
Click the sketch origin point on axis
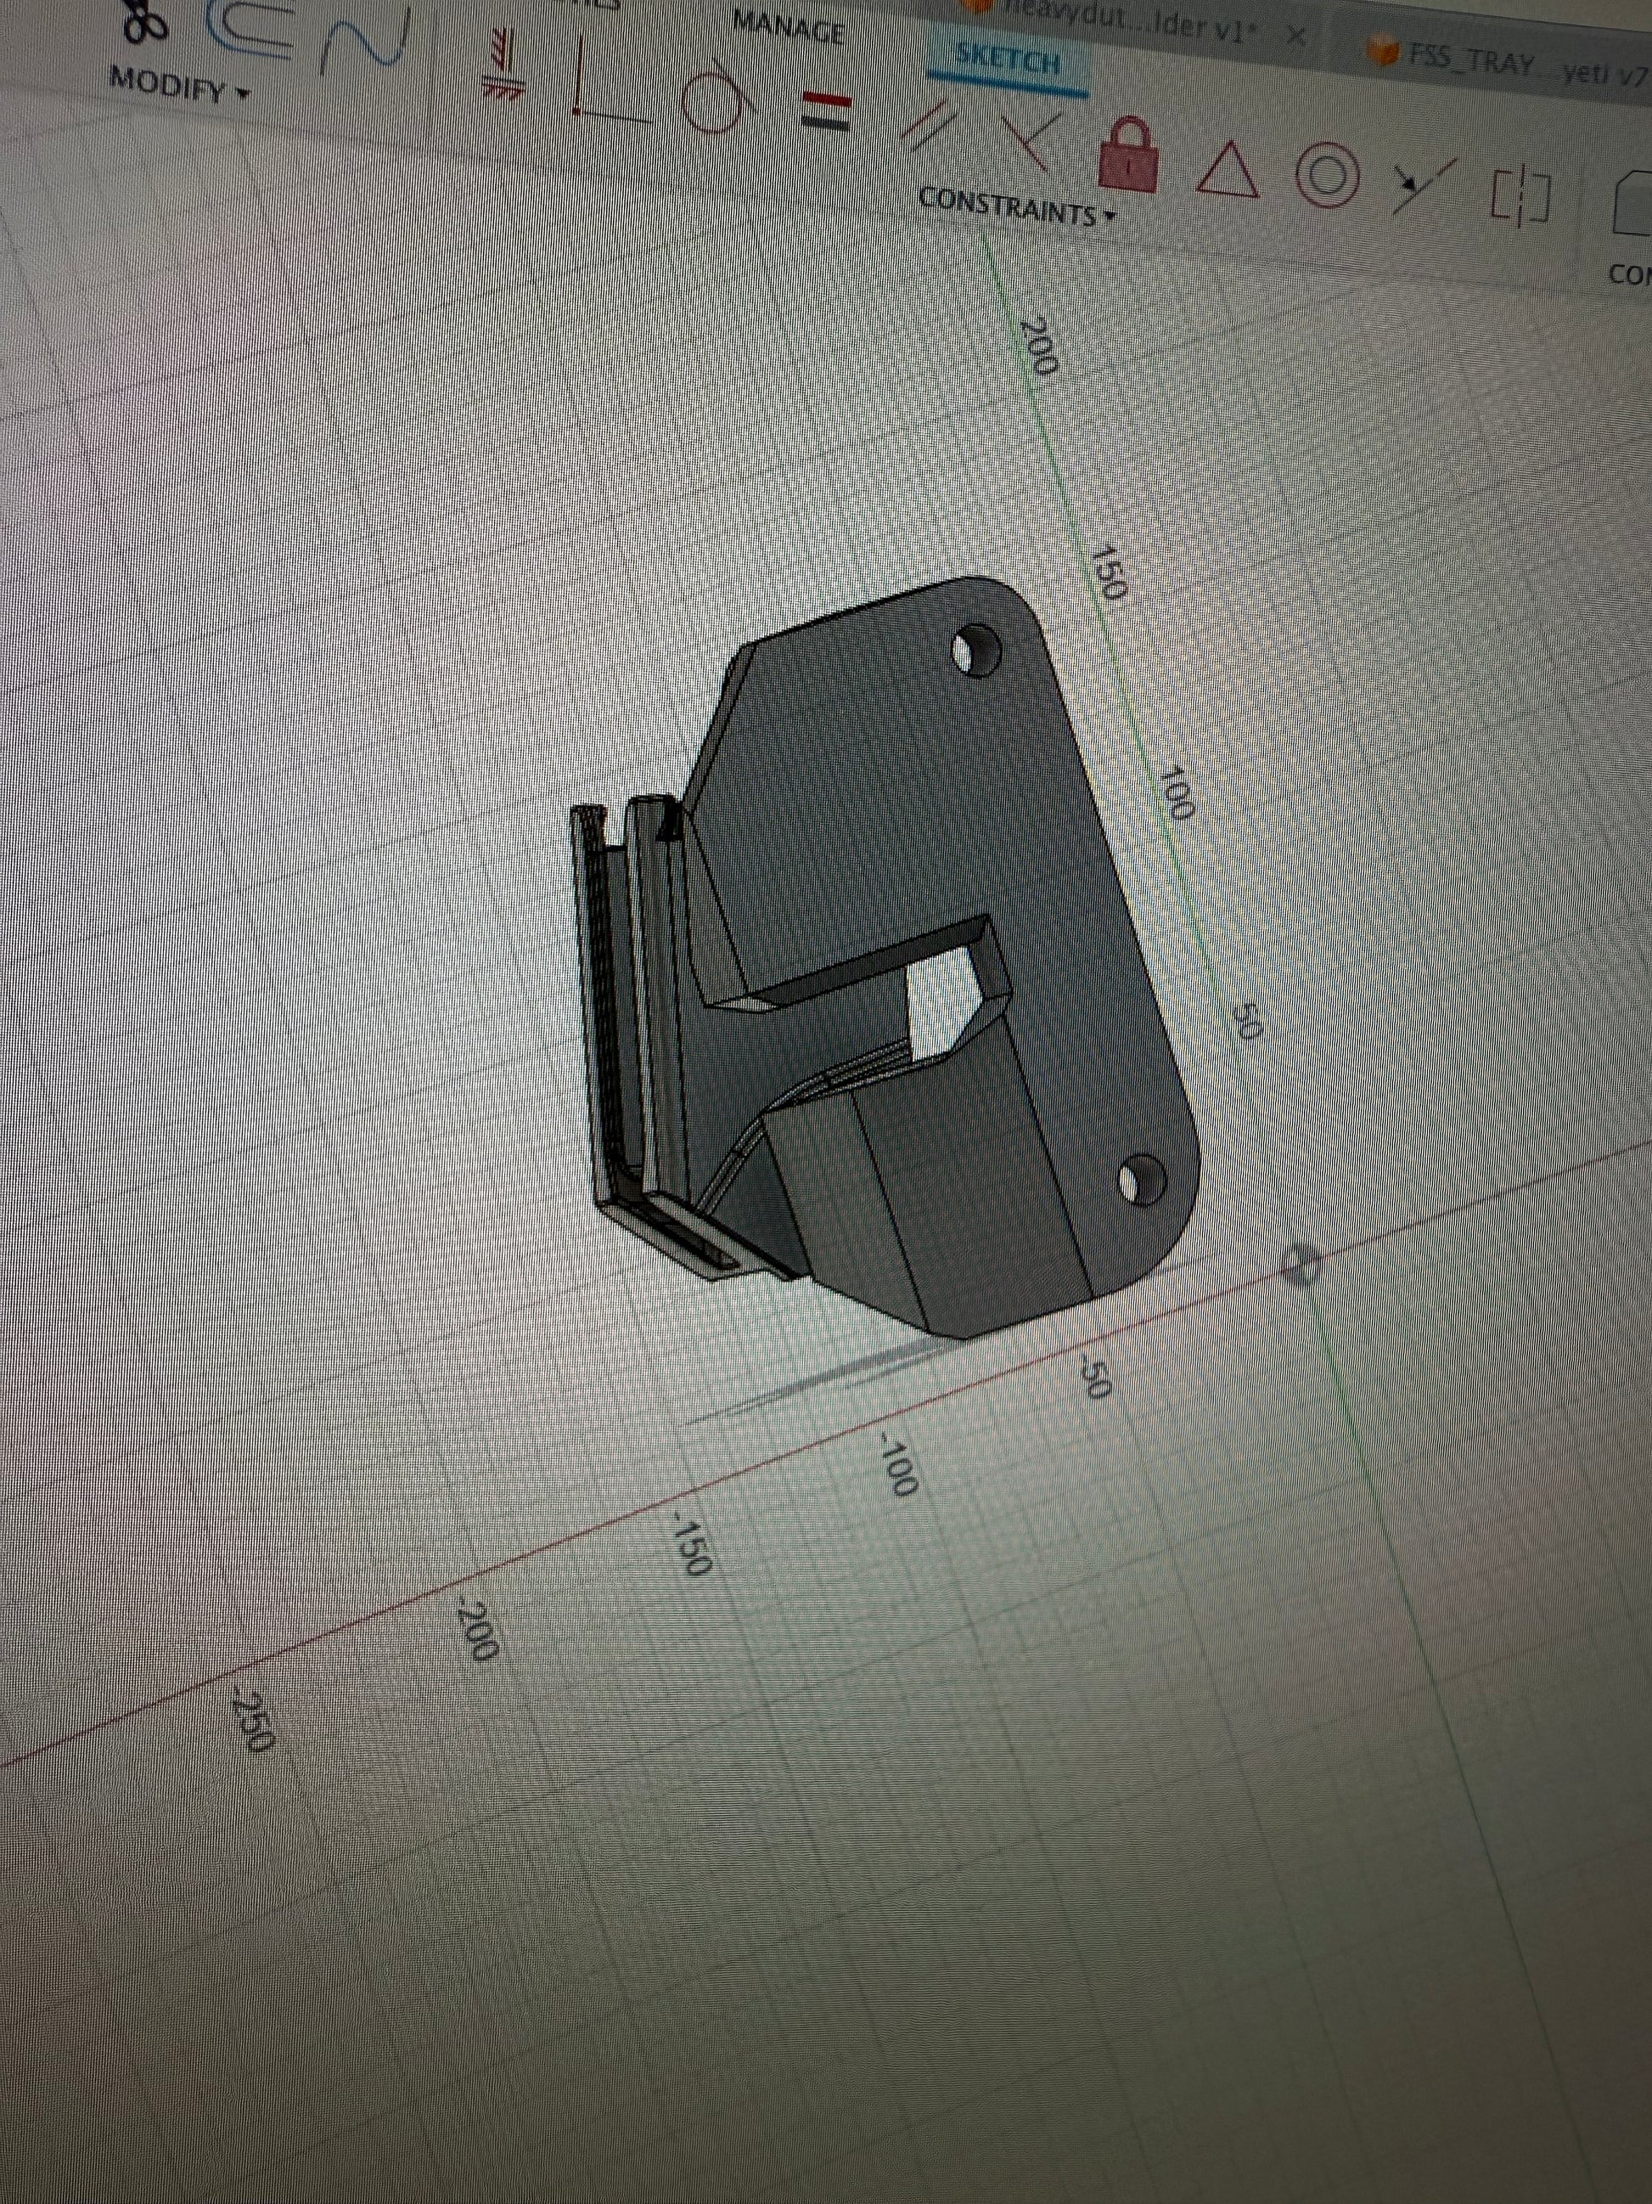click(1300, 1264)
